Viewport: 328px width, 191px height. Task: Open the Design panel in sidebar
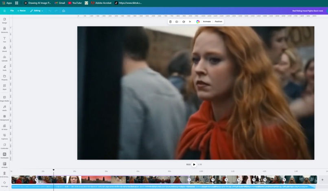pos(4,20)
